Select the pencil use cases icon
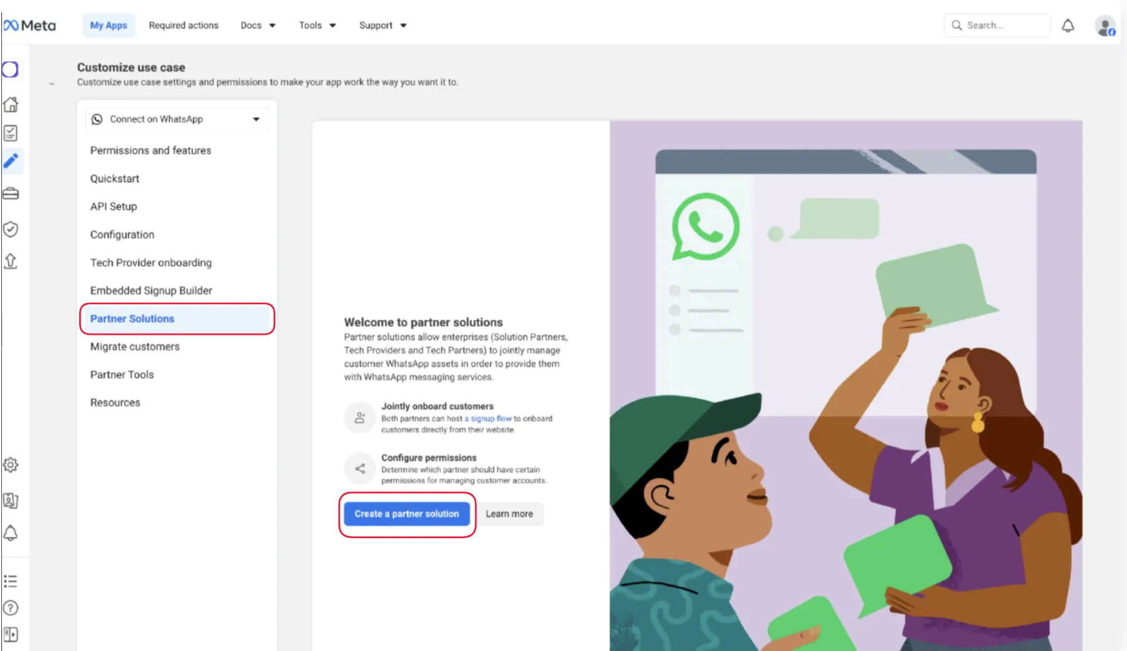 click(x=11, y=162)
